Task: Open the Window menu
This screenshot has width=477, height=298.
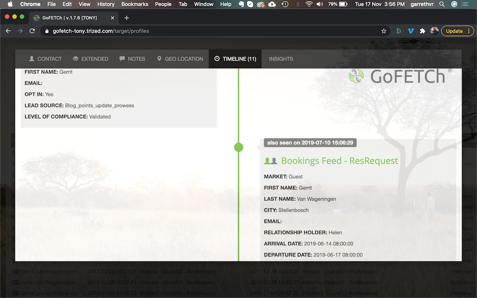Action: [x=204, y=4]
